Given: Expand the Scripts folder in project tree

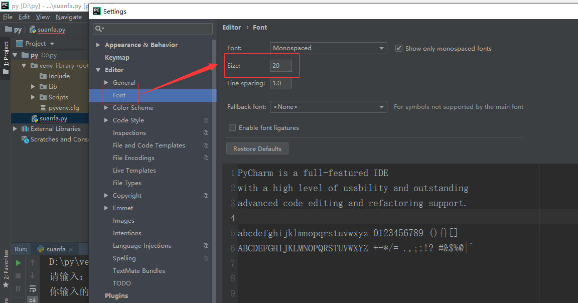Looking at the screenshot, I should (x=33, y=97).
